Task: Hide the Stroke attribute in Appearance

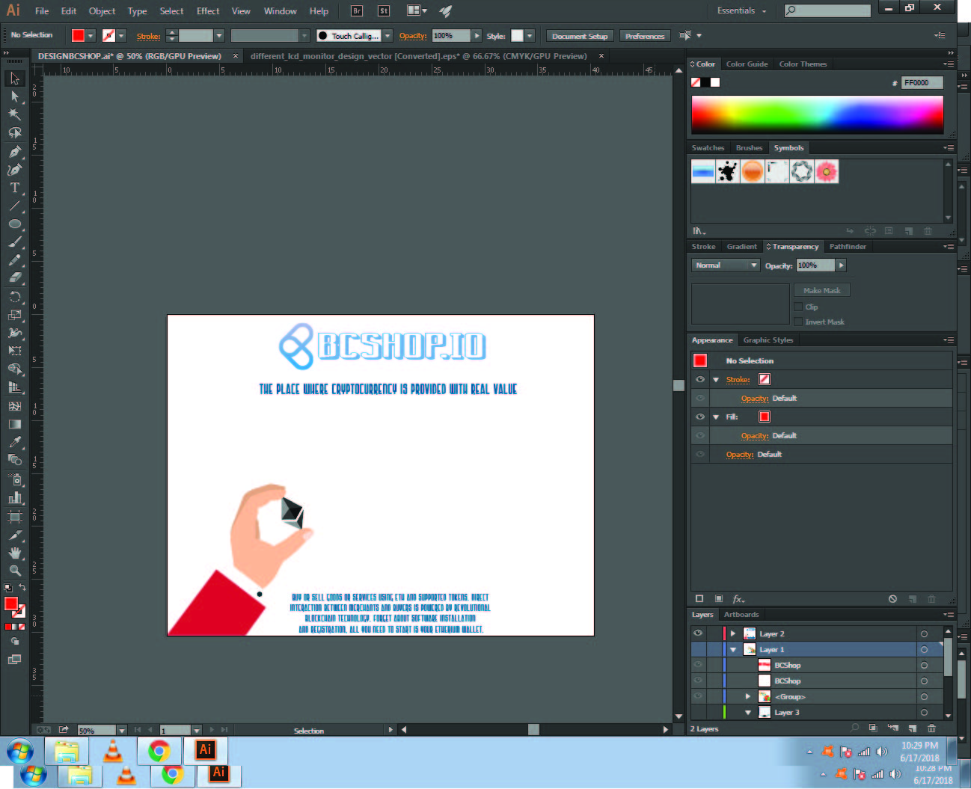Action: (700, 379)
